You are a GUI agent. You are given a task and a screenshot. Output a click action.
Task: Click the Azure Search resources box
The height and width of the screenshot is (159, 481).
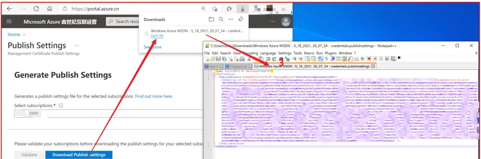pyautogui.click(x=123, y=21)
